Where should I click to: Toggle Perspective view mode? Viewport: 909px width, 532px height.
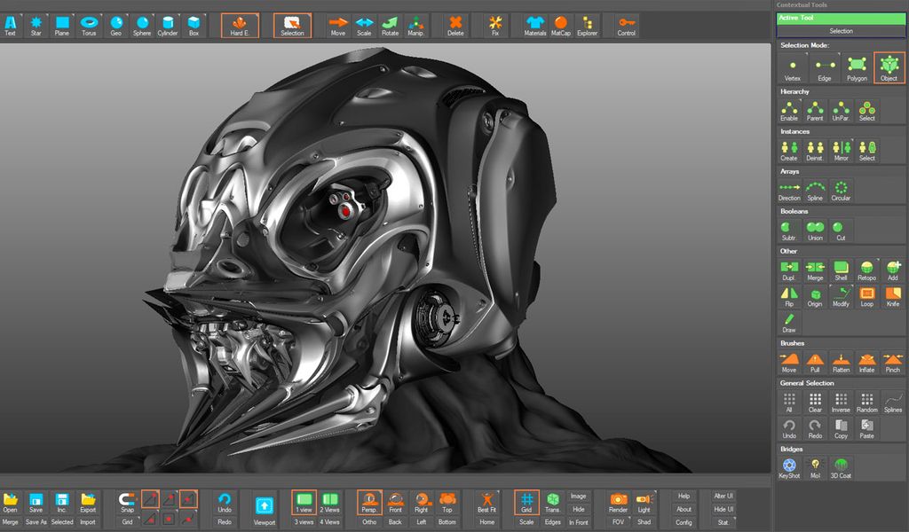(368, 502)
